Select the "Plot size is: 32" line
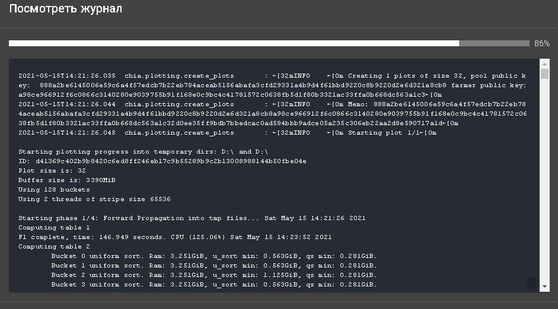The height and width of the screenshot is (309, 558). [x=52, y=171]
